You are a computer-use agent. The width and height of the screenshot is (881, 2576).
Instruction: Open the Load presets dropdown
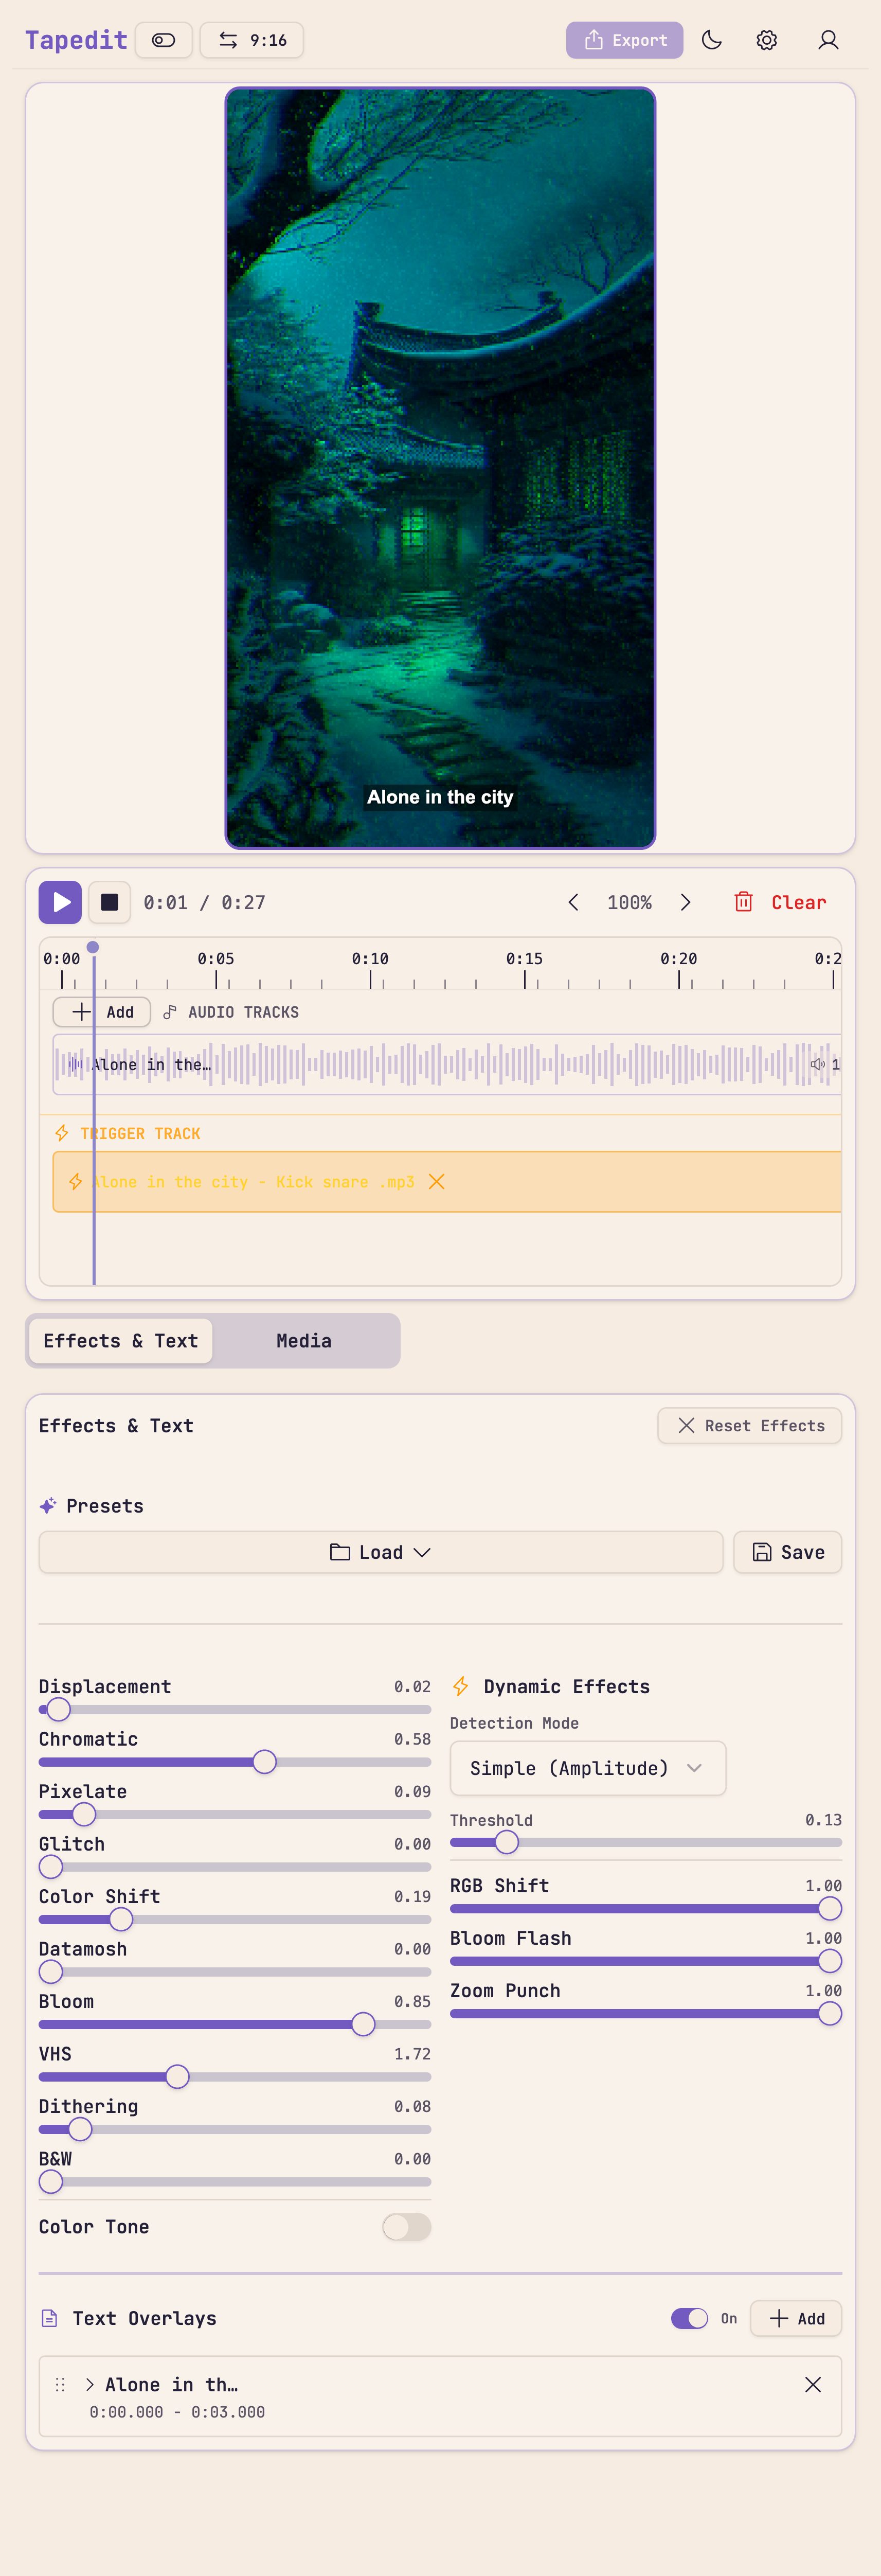coord(380,1552)
